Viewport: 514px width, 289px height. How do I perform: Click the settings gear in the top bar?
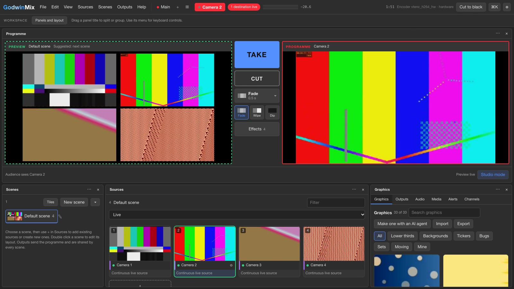507,7
